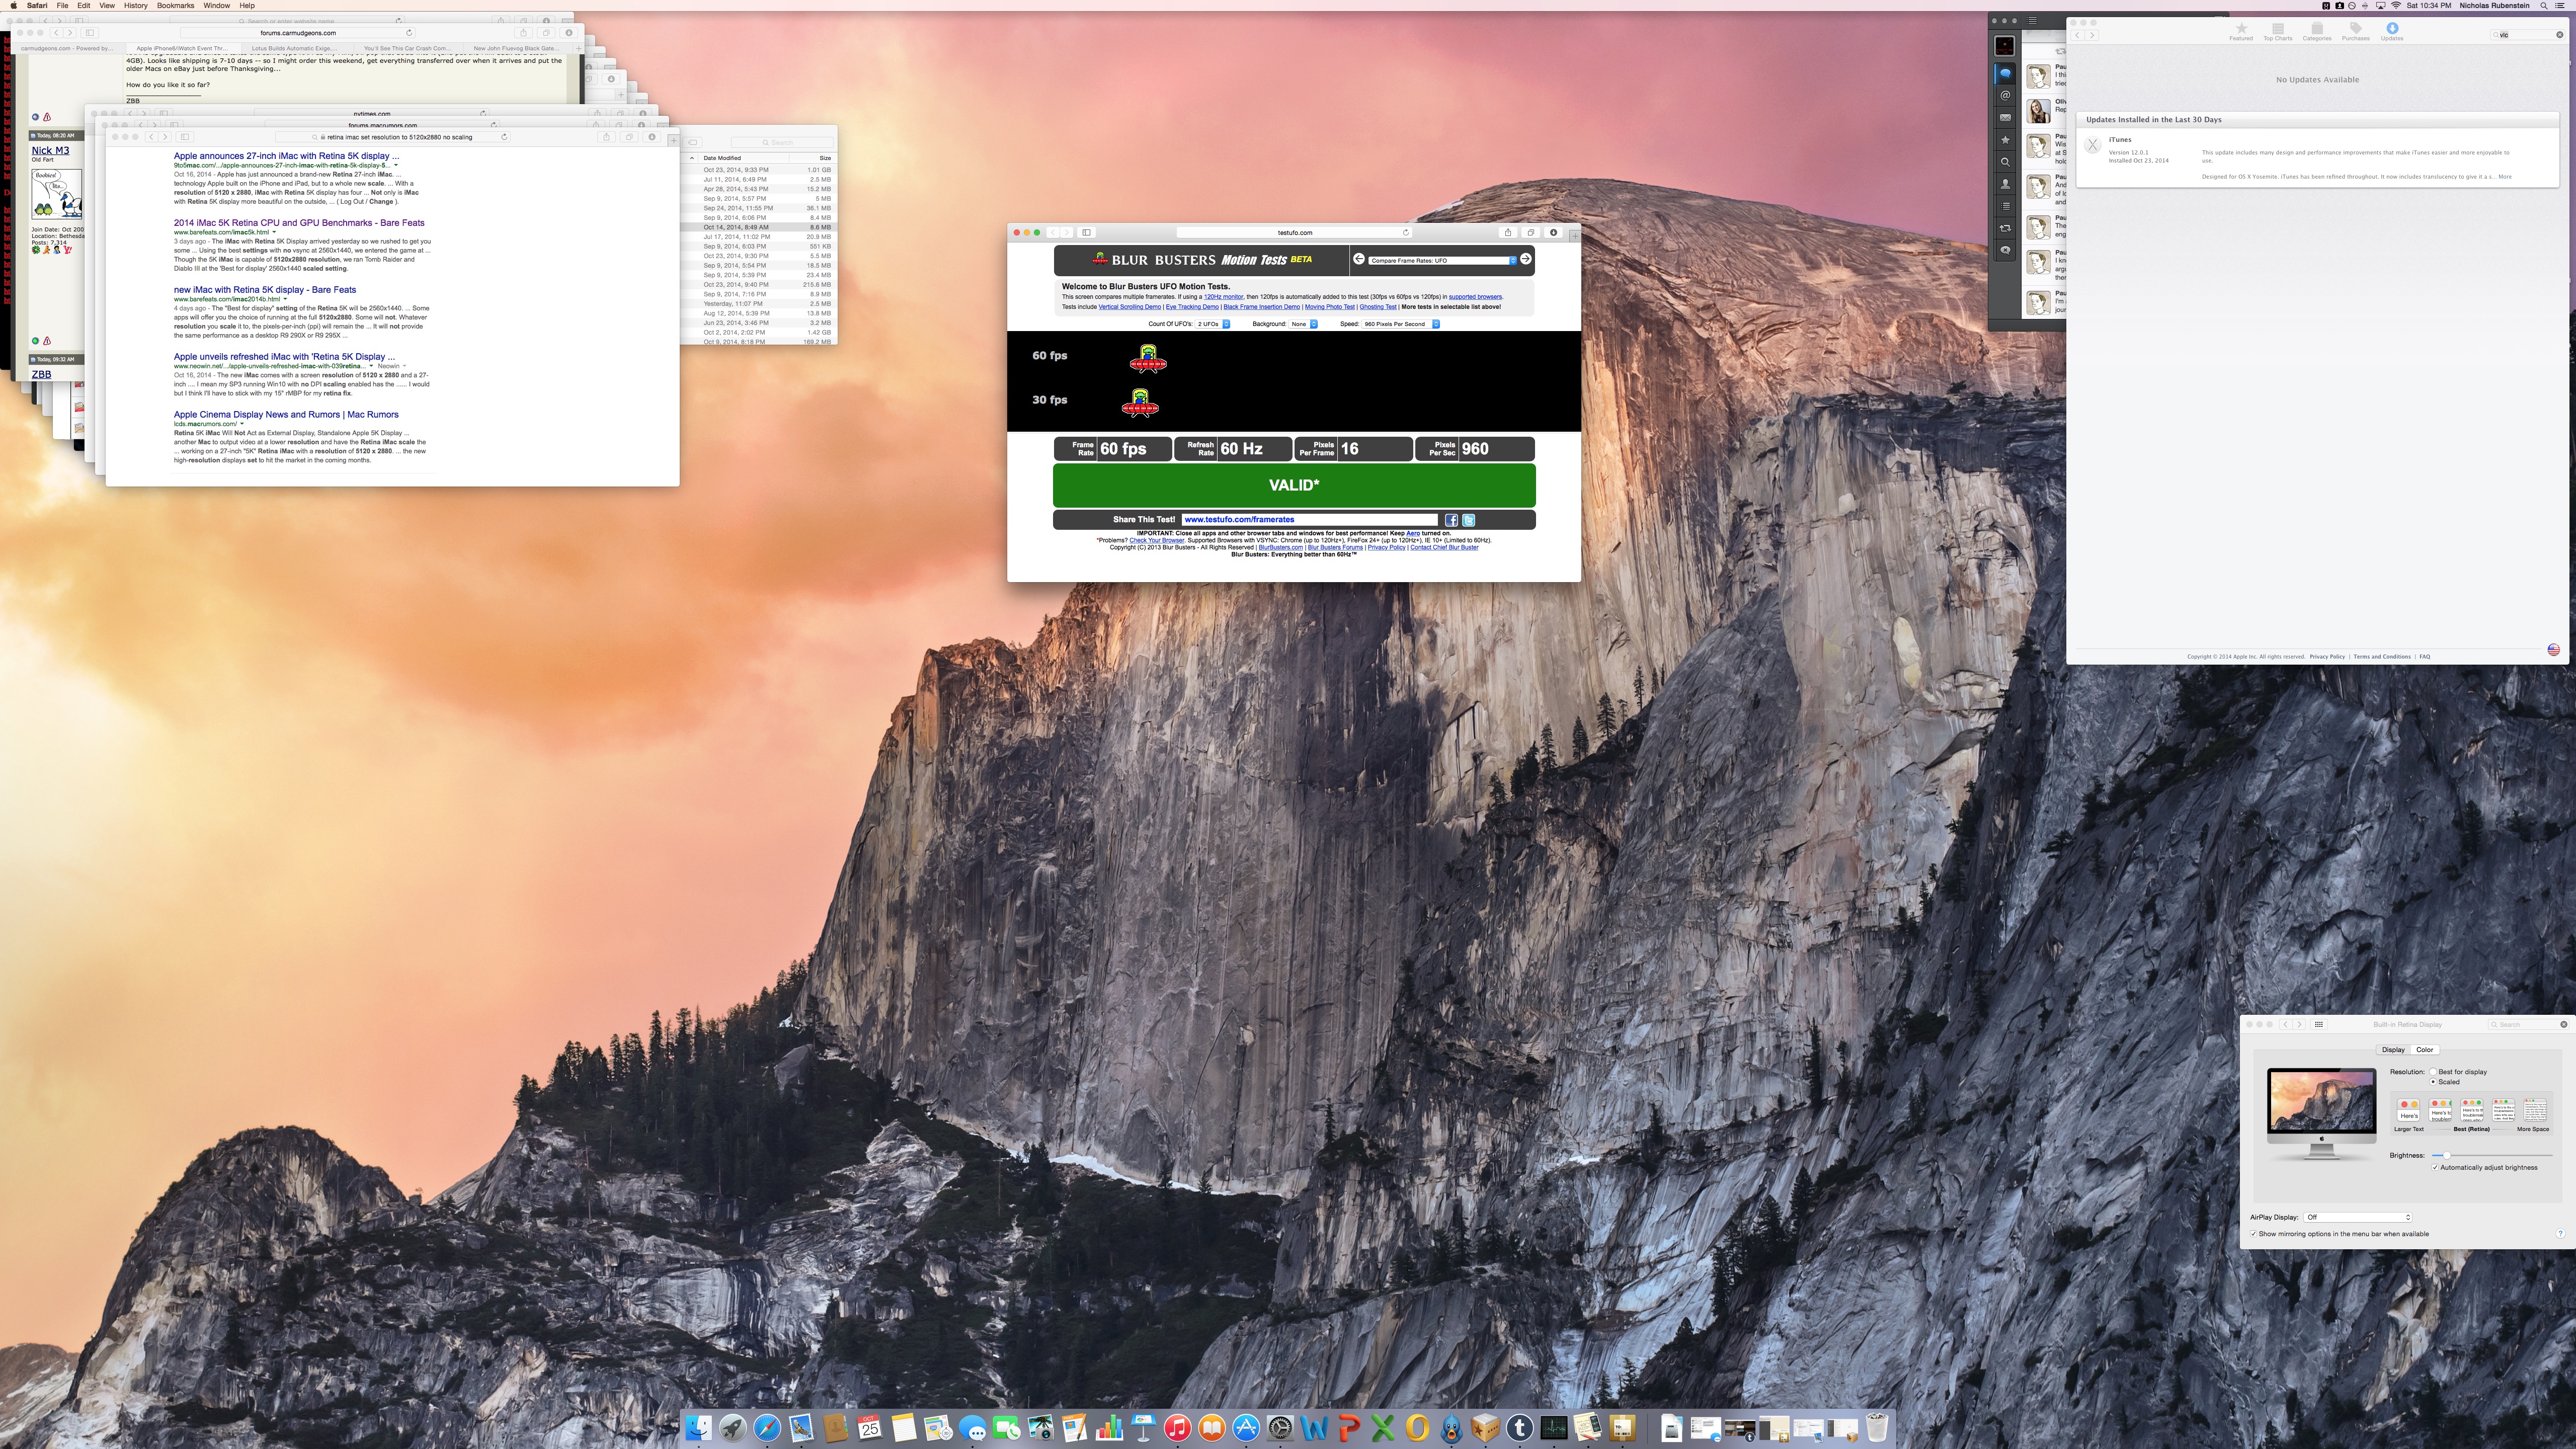
Task: Share test via Facebook icon
Action: (x=1451, y=520)
